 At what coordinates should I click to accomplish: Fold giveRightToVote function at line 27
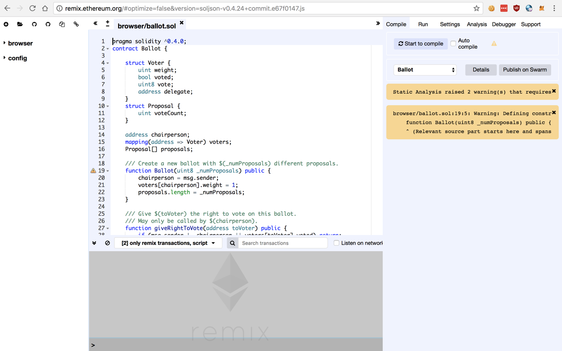point(108,228)
